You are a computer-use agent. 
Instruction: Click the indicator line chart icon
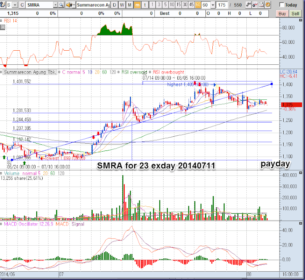[254, 5]
